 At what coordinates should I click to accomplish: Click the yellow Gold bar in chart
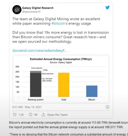click(64, 85)
